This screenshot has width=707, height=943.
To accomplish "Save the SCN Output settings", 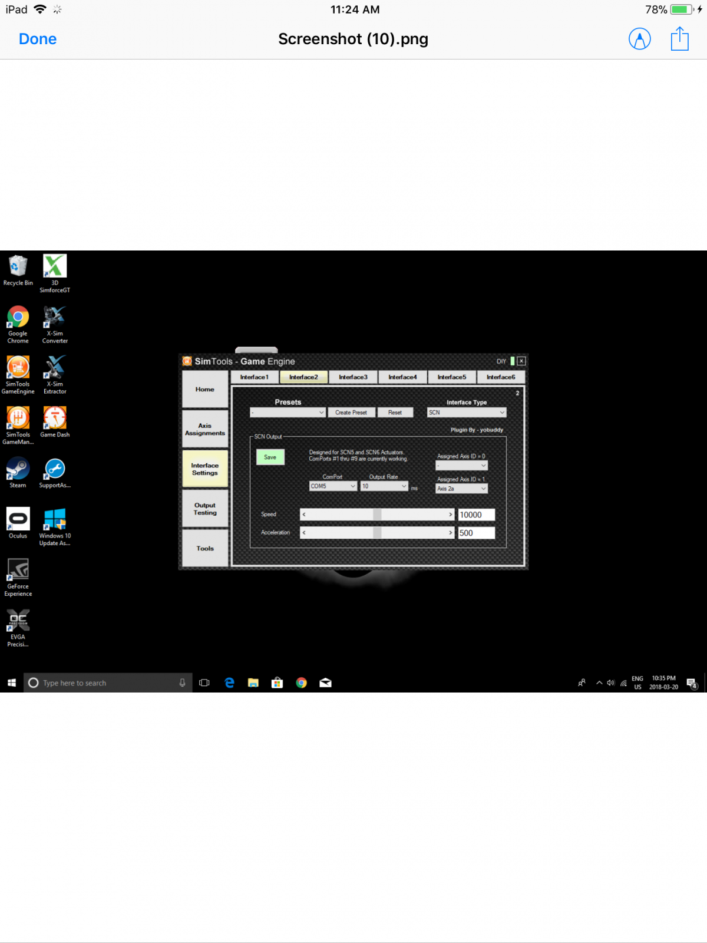I will (270, 457).
